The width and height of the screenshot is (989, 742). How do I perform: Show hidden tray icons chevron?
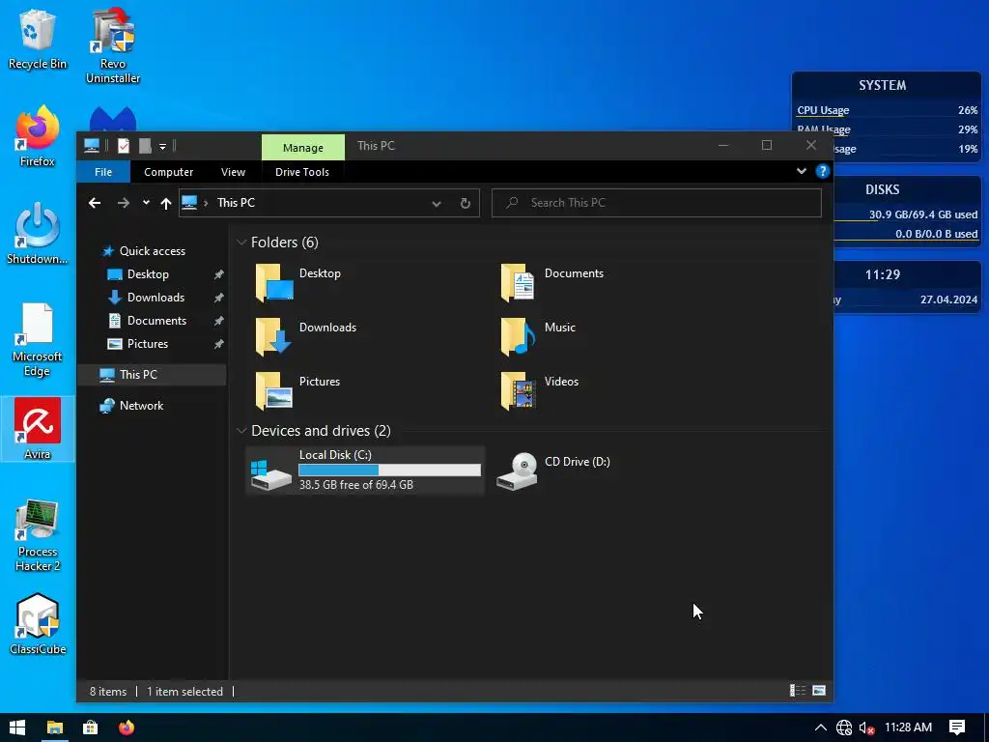(821, 728)
